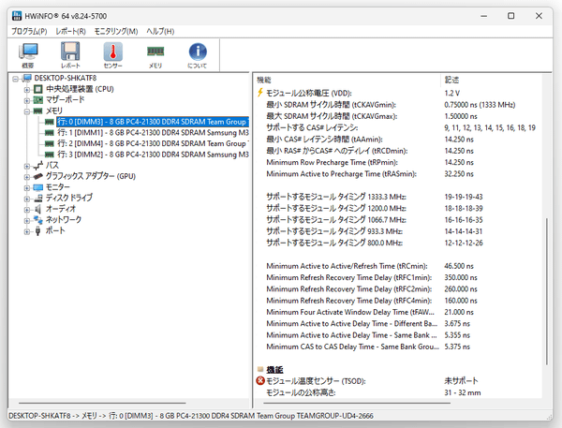Image resolution: width=562 pixels, height=428 pixels.
Task: Click the right panel horizontal scrollbar
Action: coord(357,403)
